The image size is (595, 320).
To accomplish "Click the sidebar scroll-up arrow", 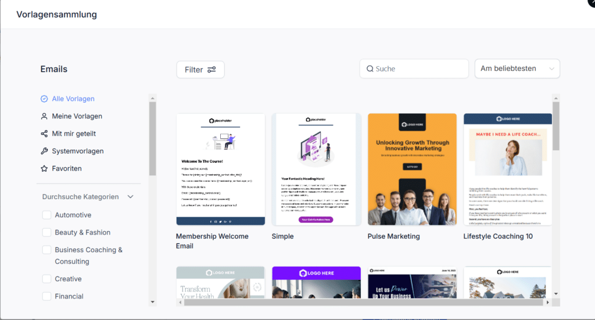I will [153, 98].
